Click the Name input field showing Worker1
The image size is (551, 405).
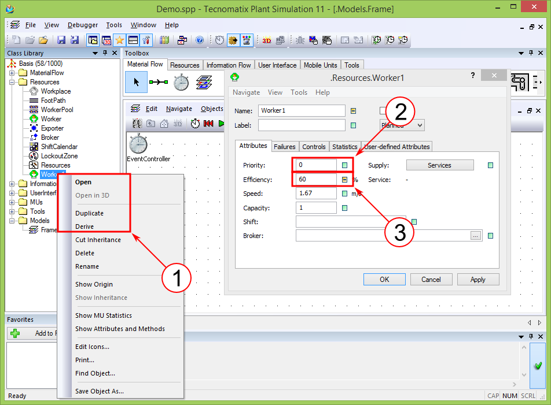pos(302,111)
